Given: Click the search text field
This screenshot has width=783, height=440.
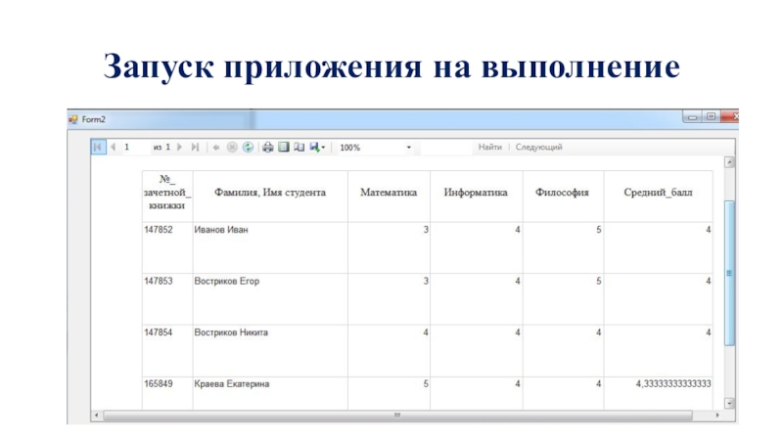Looking at the screenshot, I should pyautogui.click(x=445, y=148).
